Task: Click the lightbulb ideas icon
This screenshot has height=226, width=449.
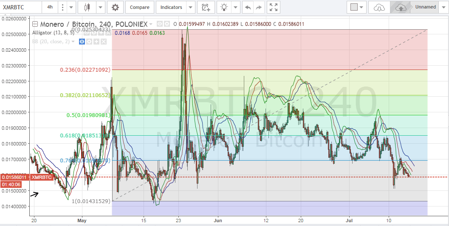Action: coord(224,8)
